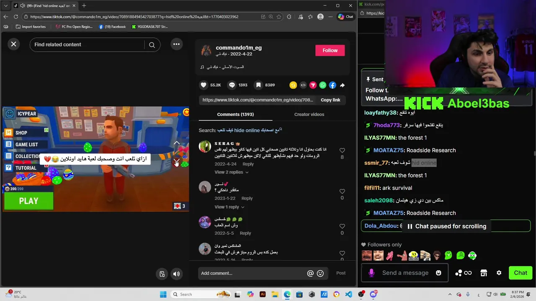Viewport: 536px width, 301px height.
Task: Open the three-dot more options menu
Action: (x=176, y=44)
